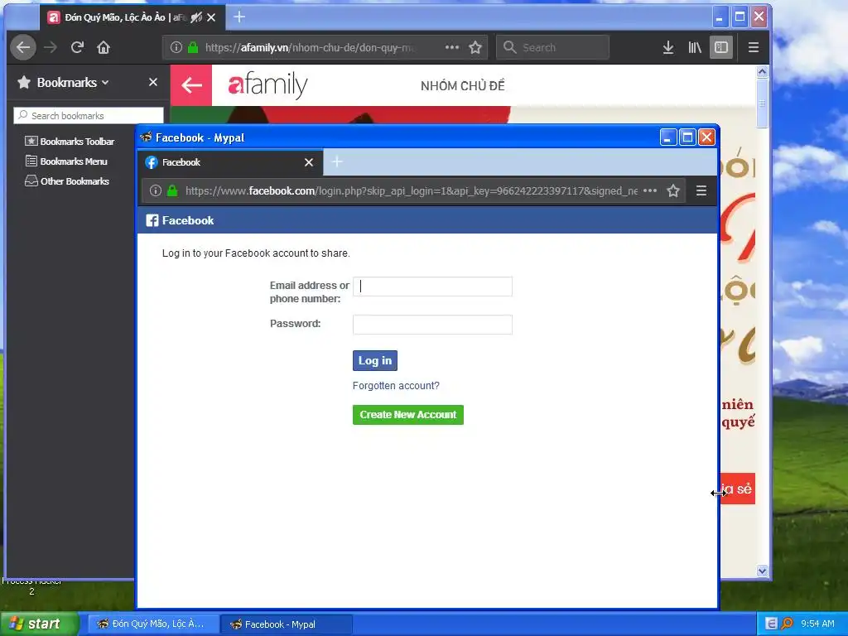
Task: Click the afamily page scrollbar thumb
Action: coord(762,103)
